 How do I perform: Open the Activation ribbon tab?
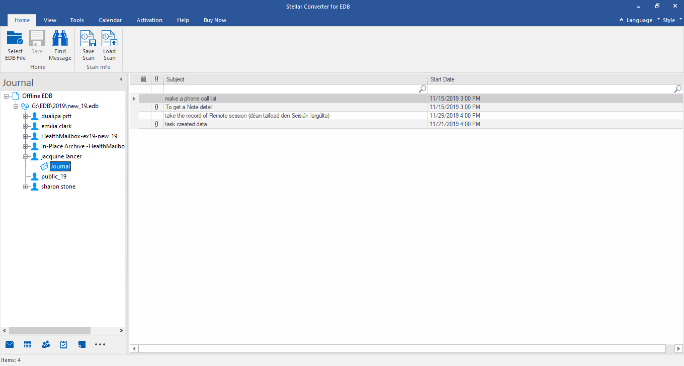pos(149,20)
